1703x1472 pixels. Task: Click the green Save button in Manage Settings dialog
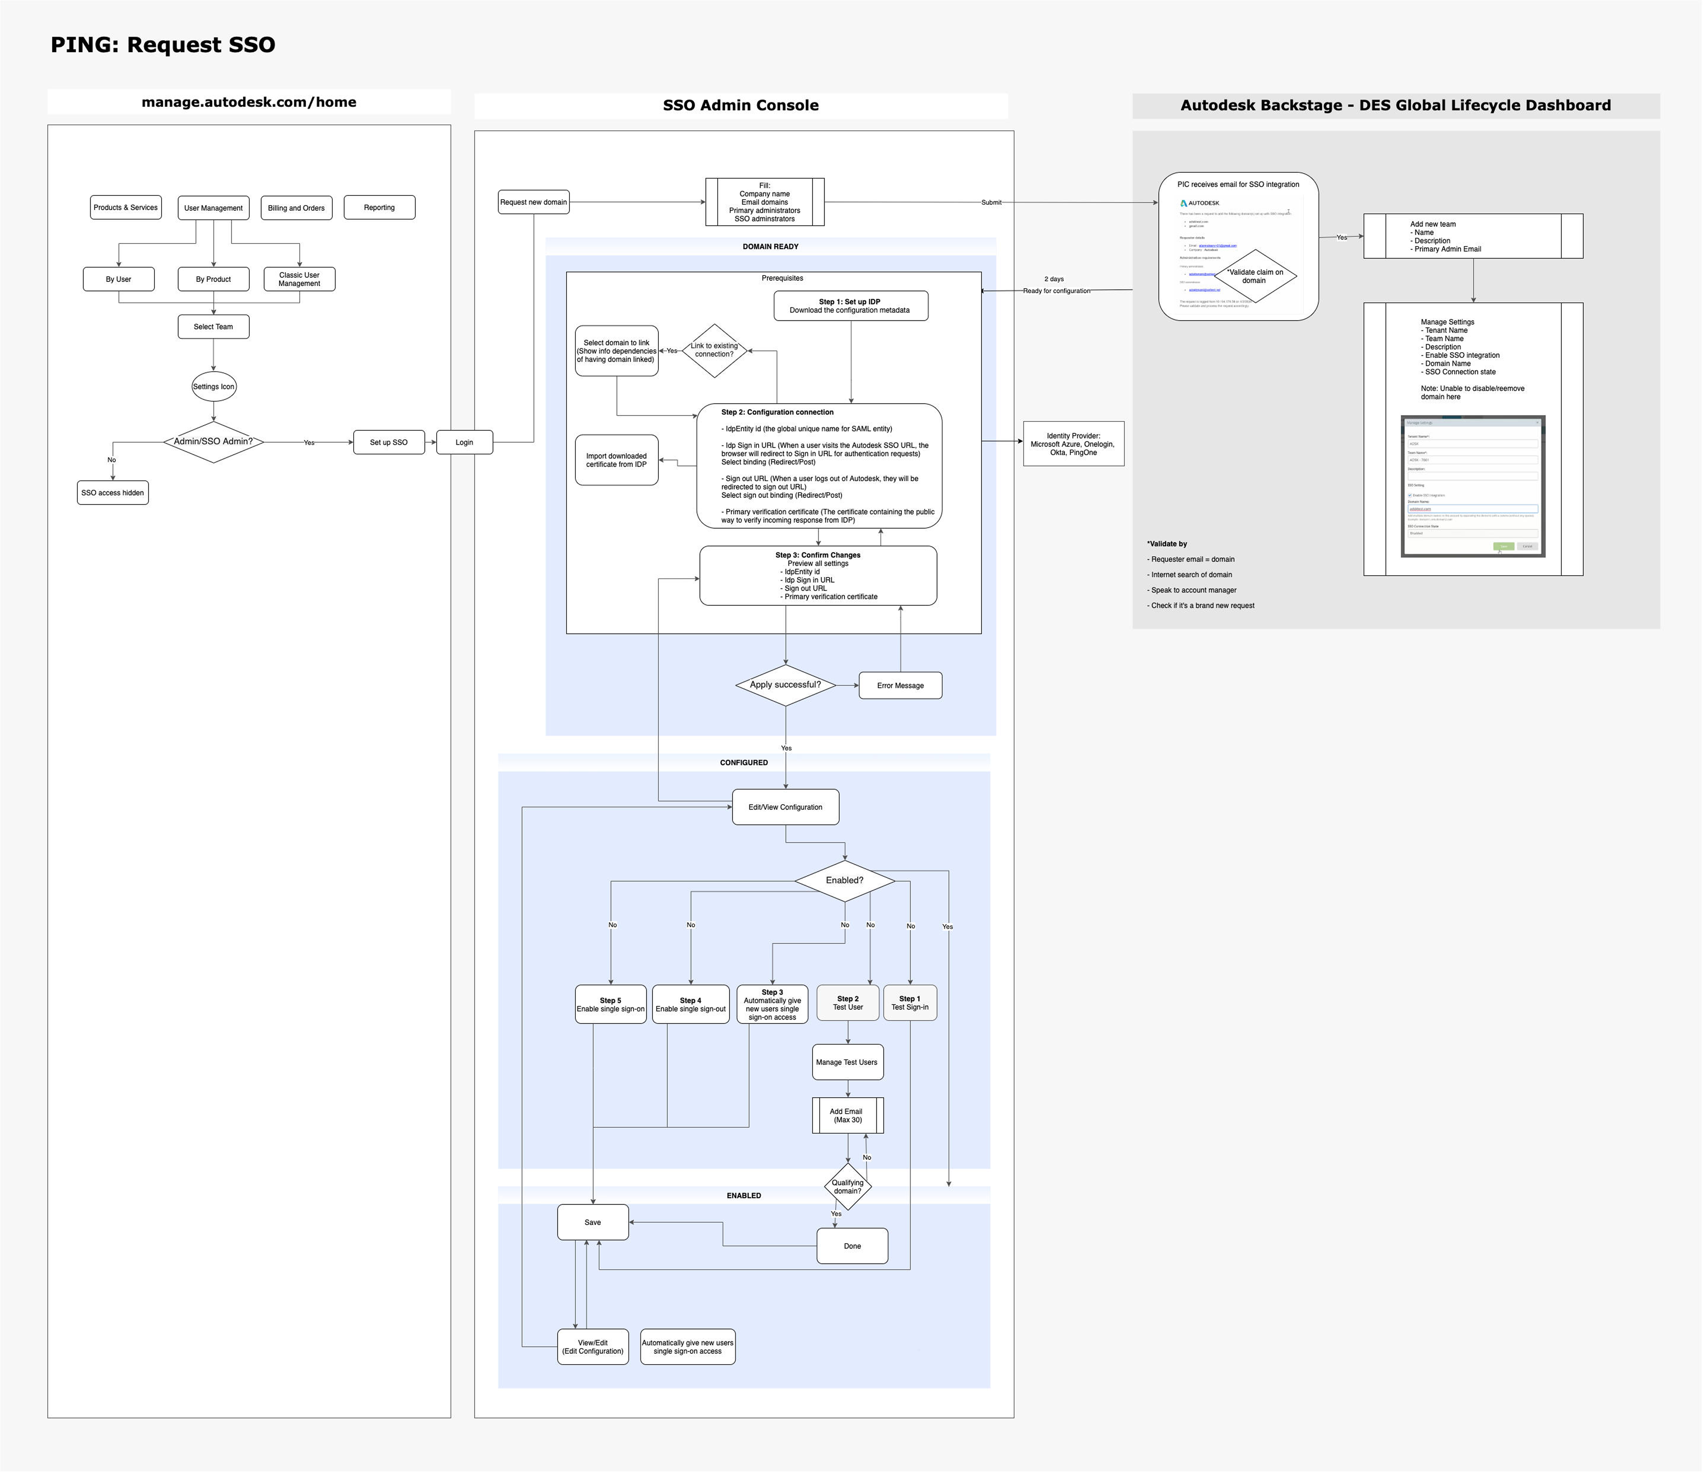(1504, 546)
